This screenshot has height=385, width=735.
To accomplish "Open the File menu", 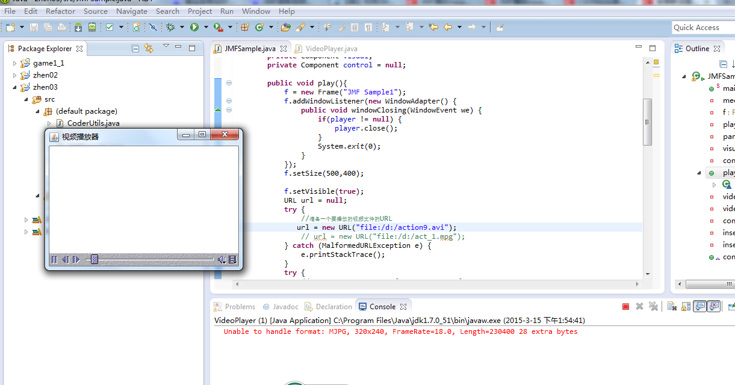I will 10,11.
